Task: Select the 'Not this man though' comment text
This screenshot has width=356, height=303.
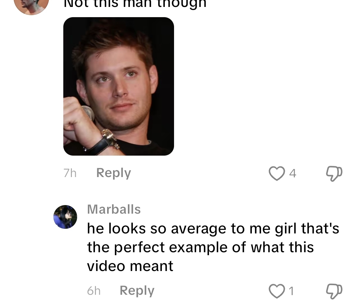Action: tap(135, 3)
